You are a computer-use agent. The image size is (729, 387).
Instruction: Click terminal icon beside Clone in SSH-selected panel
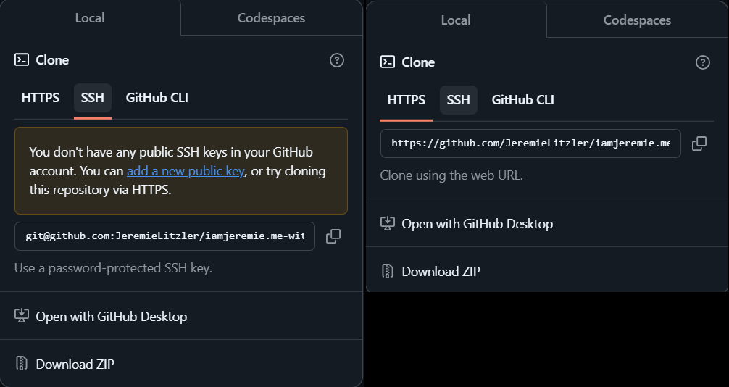point(22,60)
